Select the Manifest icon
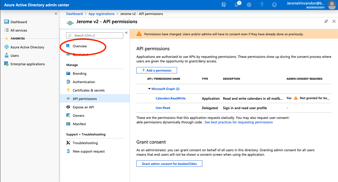Image resolution: width=338 pixels, height=182 pixels. click(69, 124)
